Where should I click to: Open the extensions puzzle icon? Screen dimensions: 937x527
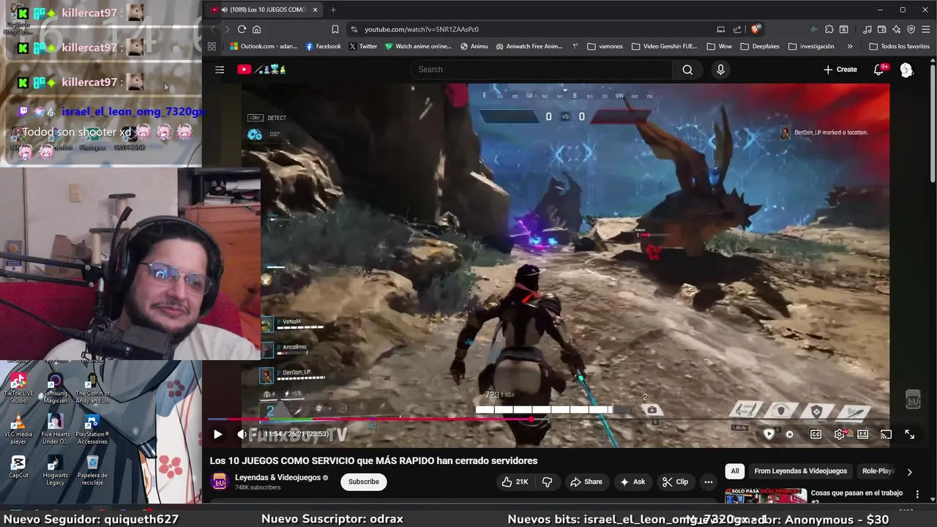(x=829, y=29)
